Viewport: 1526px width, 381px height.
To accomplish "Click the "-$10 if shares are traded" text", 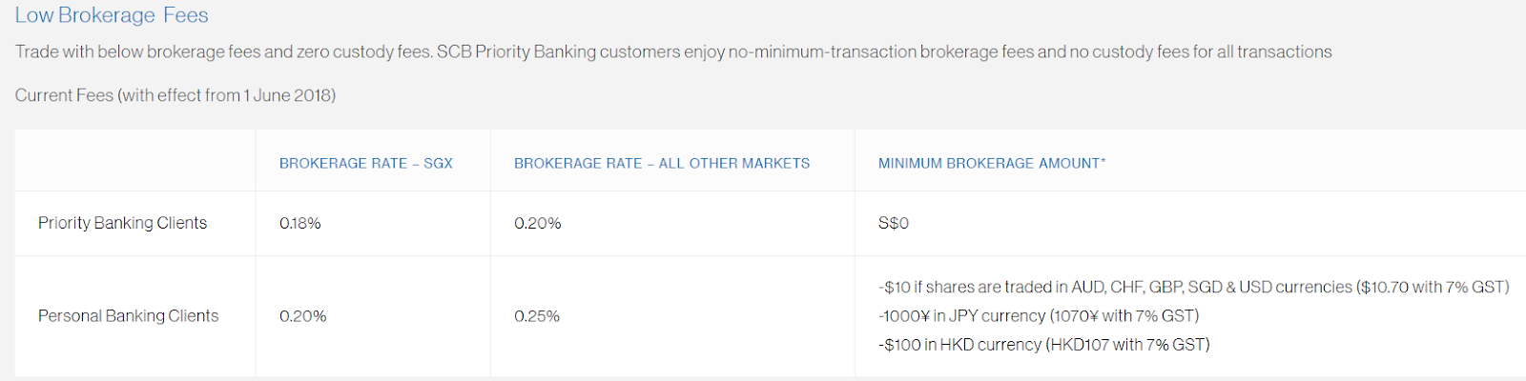I will (1049, 287).
